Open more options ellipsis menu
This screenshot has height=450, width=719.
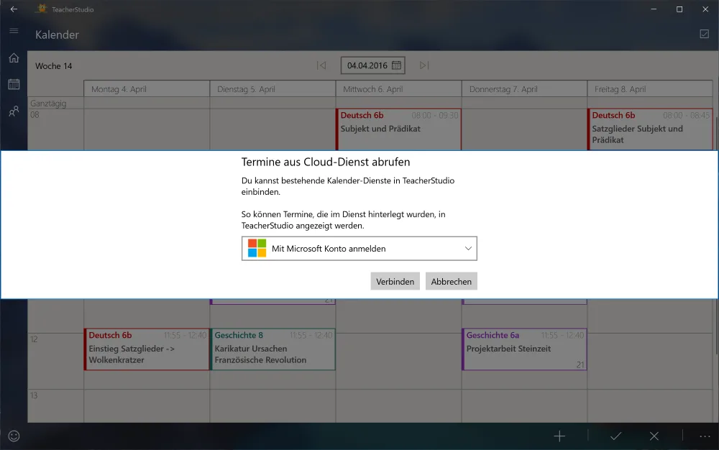(705, 436)
